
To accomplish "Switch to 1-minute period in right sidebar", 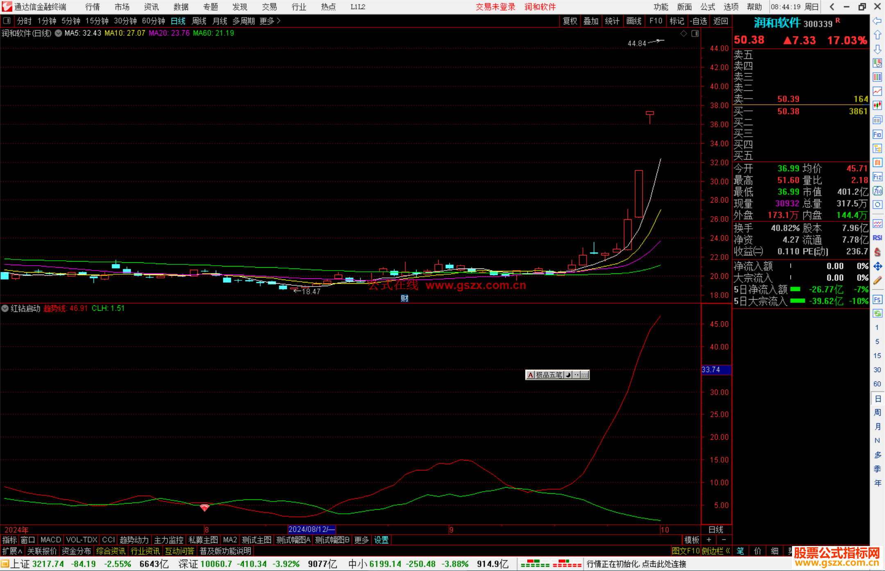I will [x=877, y=327].
